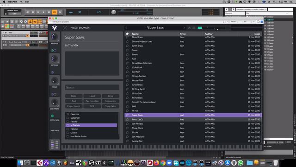The image size is (296, 167).
Task: Filter presets by Percussion tag
Action: 92,101
